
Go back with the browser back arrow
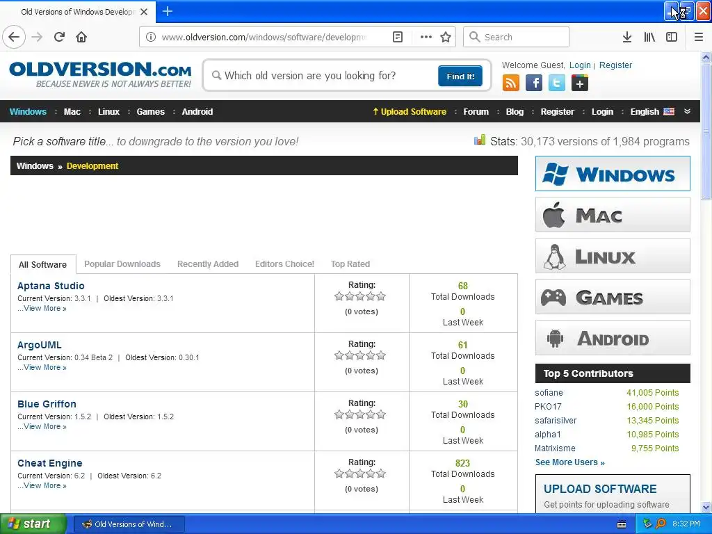pyautogui.click(x=14, y=37)
